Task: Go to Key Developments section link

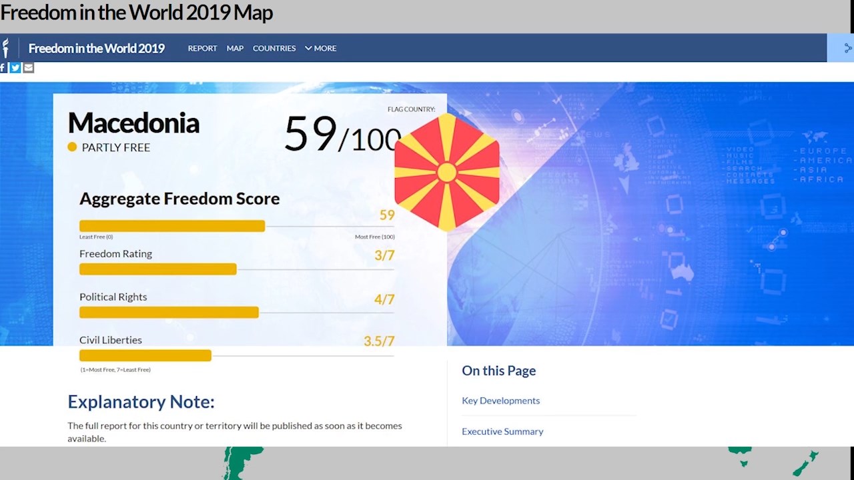Action: [x=500, y=400]
